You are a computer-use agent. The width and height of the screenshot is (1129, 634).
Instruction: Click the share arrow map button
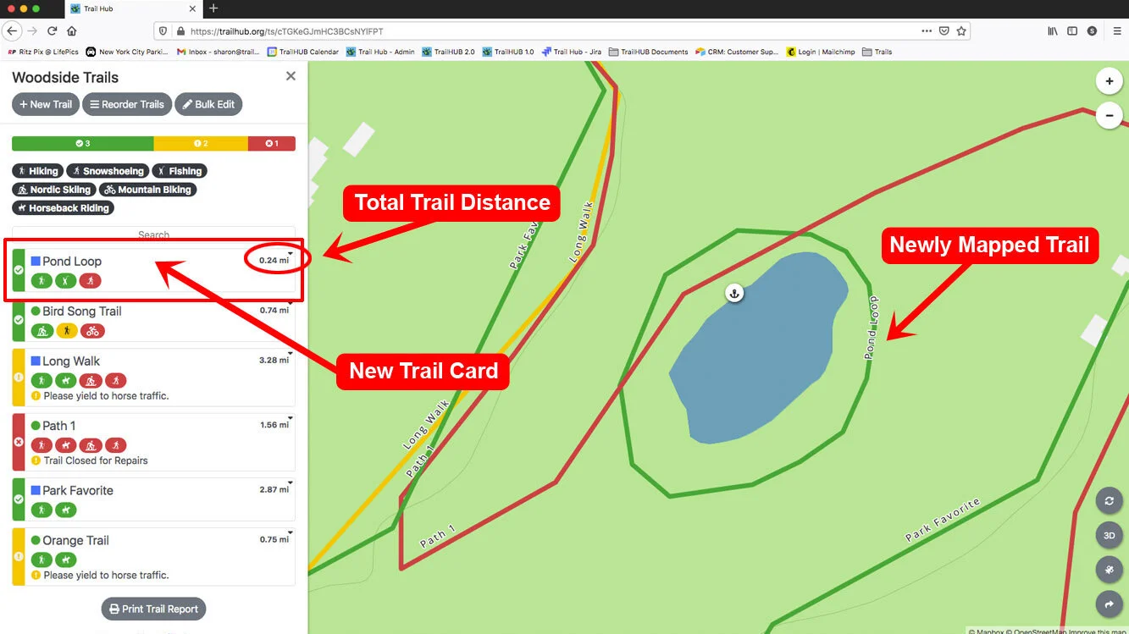(x=1109, y=604)
